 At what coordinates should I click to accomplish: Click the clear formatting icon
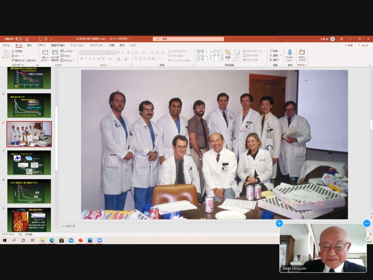tap(129, 52)
